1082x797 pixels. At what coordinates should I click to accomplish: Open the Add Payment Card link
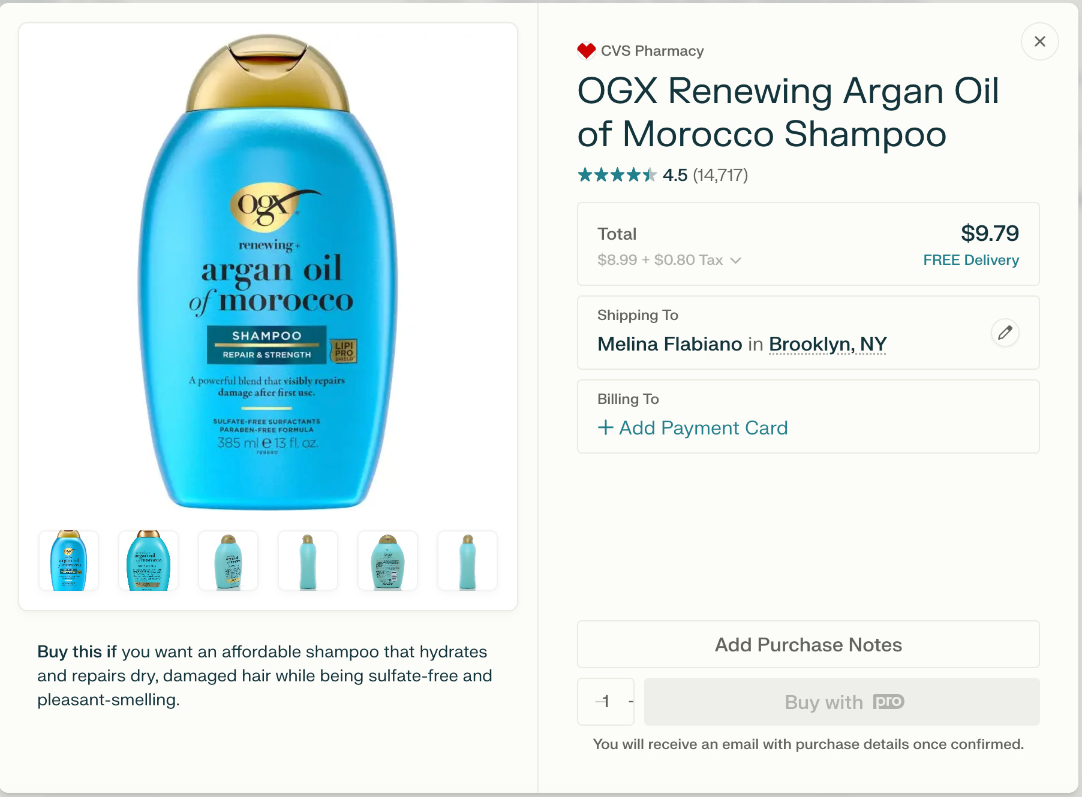point(693,428)
